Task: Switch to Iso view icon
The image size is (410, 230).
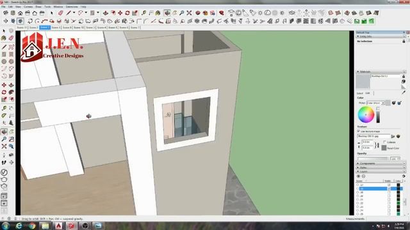Action: (x=6, y=13)
